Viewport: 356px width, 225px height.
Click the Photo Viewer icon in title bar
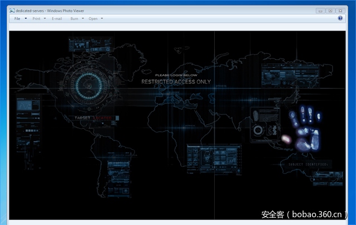tap(12, 11)
